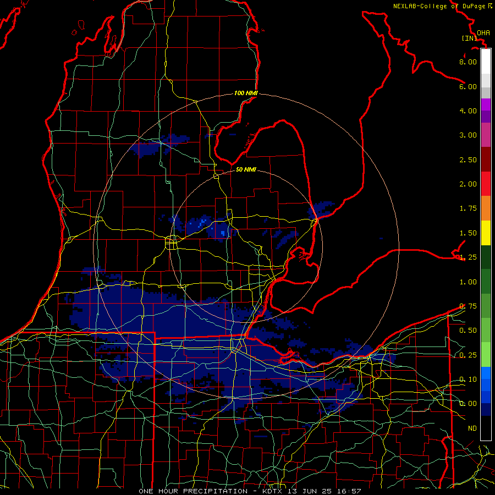
Task: Click the ND legend label
Action: point(472,428)
